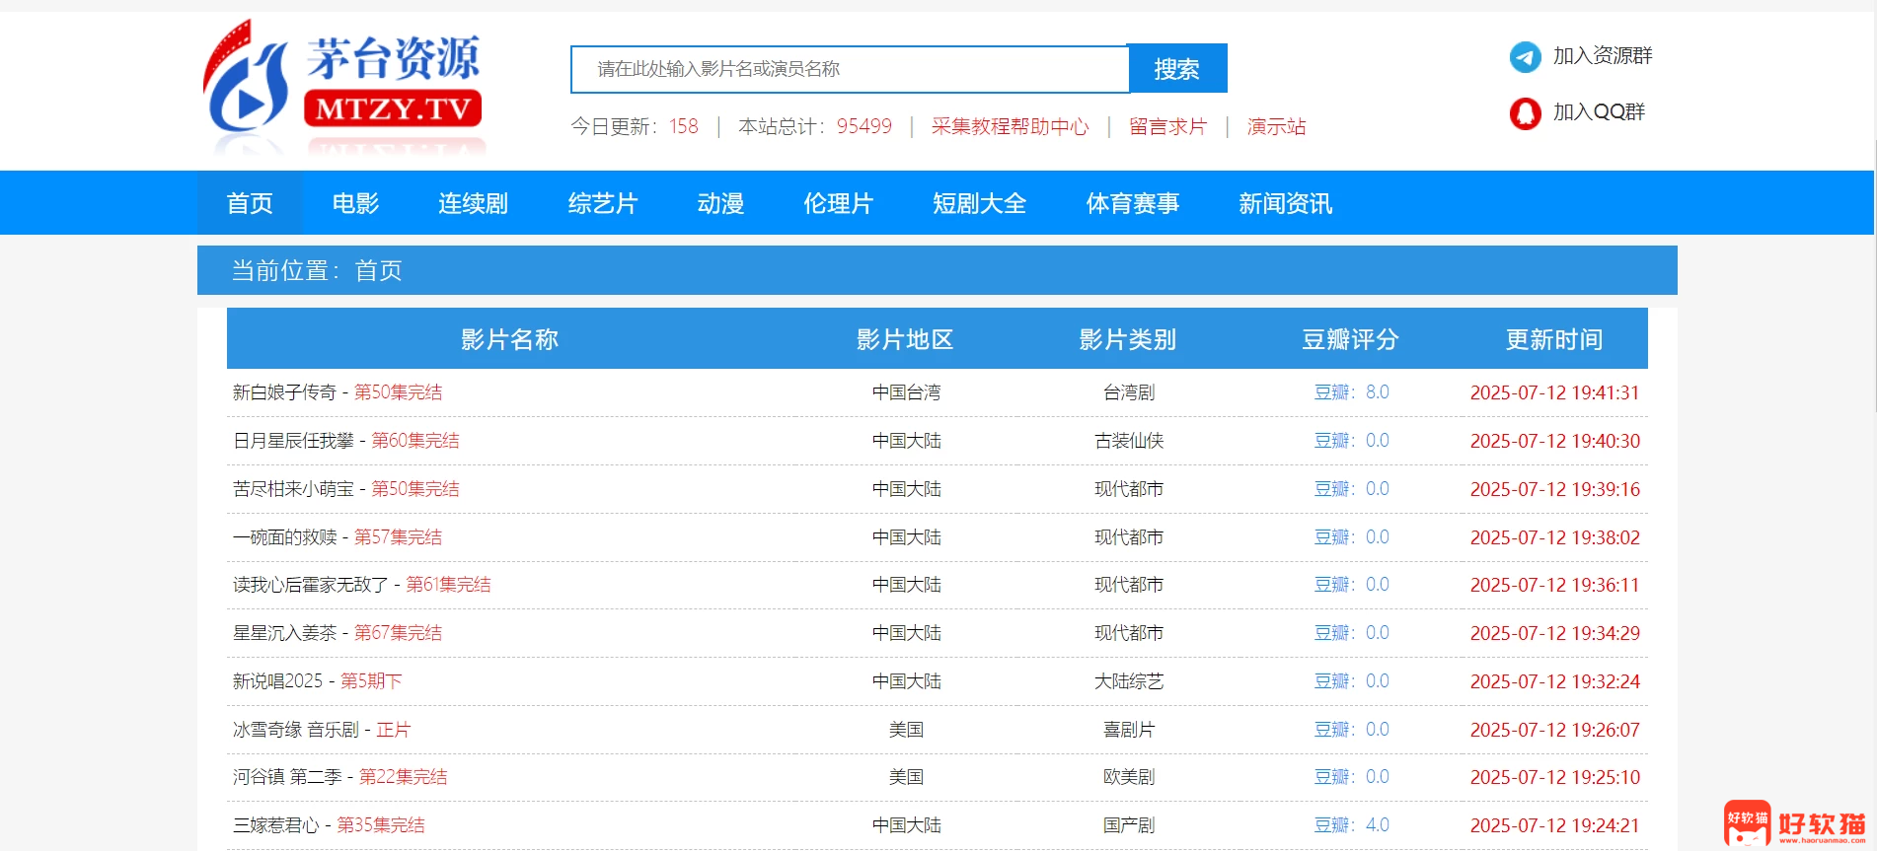The height and width of the screenshot is (851, 1877).
Task: Open the 电影 navigation tab
Action: 355,203
